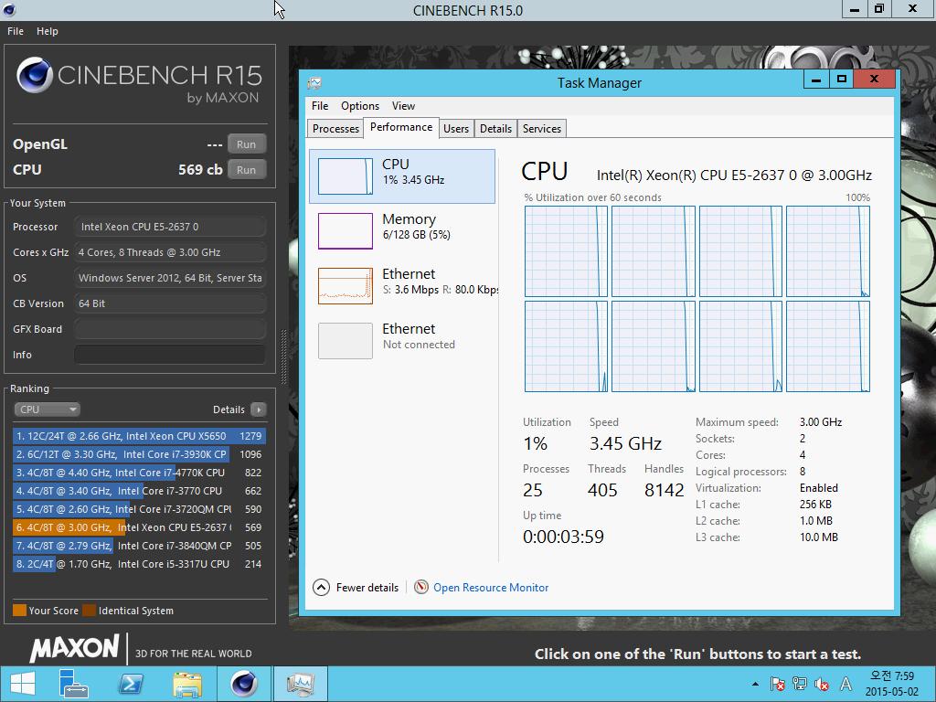Select ranking entry Intel Core i7-4770K
936x702 pixels.
point(139,473)
